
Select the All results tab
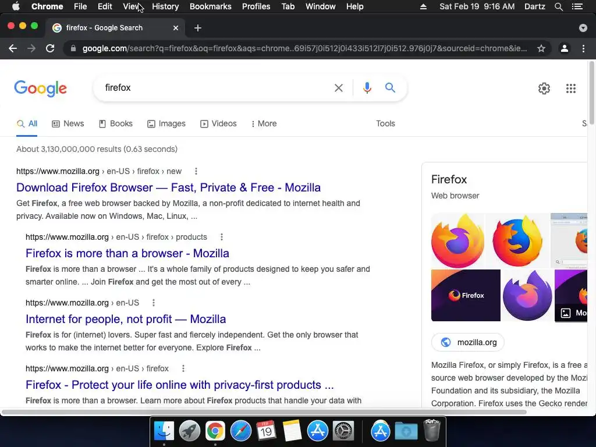pos(27,123)
